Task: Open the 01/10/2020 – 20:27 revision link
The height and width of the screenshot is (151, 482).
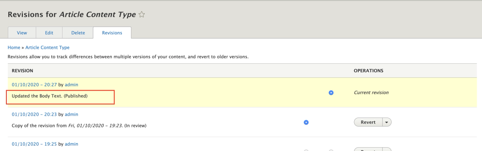Action: point(35,85)
